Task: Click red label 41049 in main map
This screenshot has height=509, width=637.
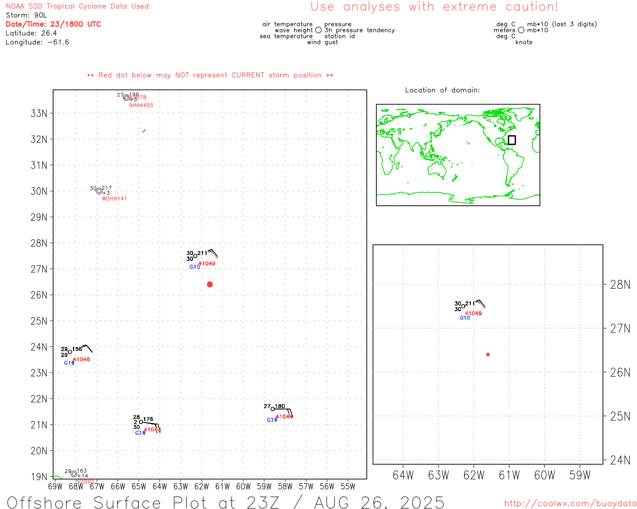Action: click(207, 263)
